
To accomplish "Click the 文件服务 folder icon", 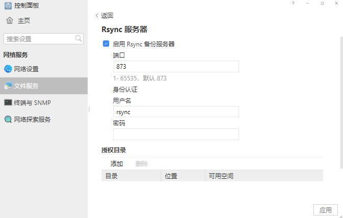I will (x=8, y=86).
